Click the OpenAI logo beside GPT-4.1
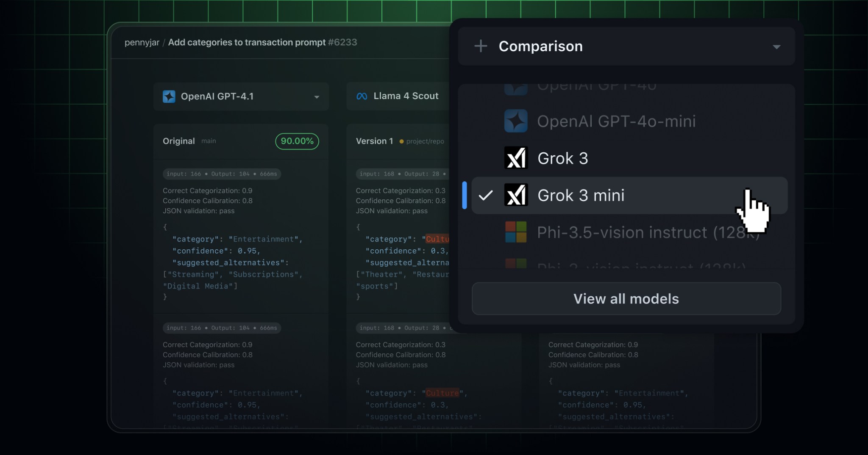868x455 pixels. coord(169,97)
